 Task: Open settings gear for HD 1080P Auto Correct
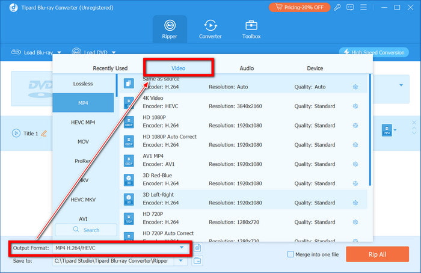point(355,145)
